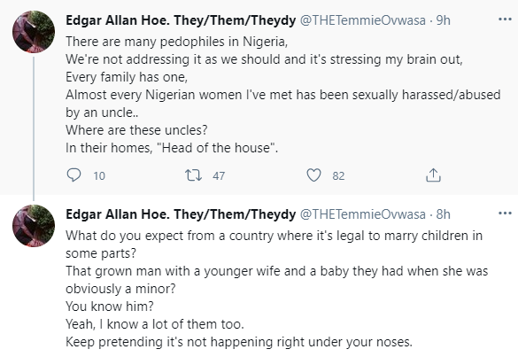View the 82 likes count
The image size is (518, 357).
pyautogui.click(x=338, y=176)
